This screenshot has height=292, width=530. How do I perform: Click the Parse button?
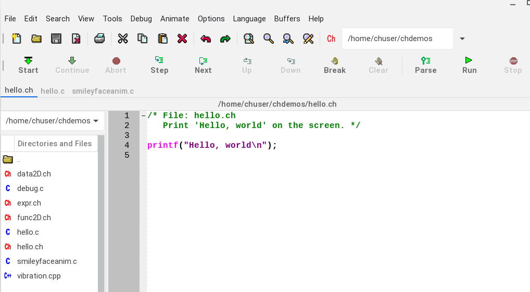point(425,65)
